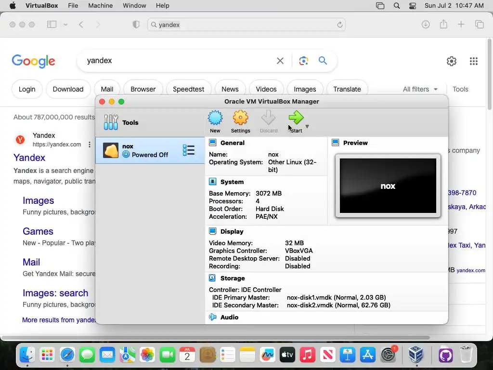Open the Start button dropdown arrow
Viewport: 493px width, 370px height.
(x=307, y=127)
